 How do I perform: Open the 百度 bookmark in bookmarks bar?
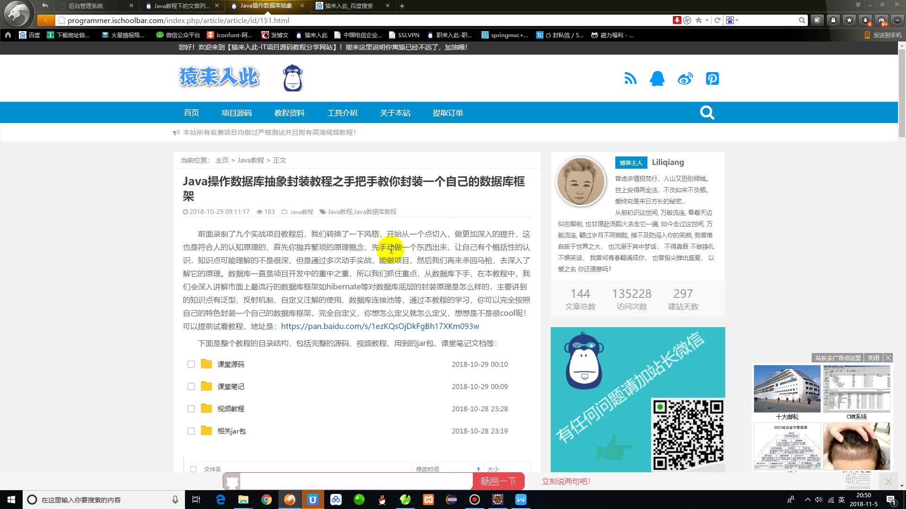tap(29, 35)
